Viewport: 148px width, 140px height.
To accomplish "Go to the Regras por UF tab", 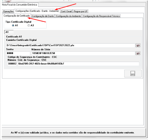I will pos(80,11).
